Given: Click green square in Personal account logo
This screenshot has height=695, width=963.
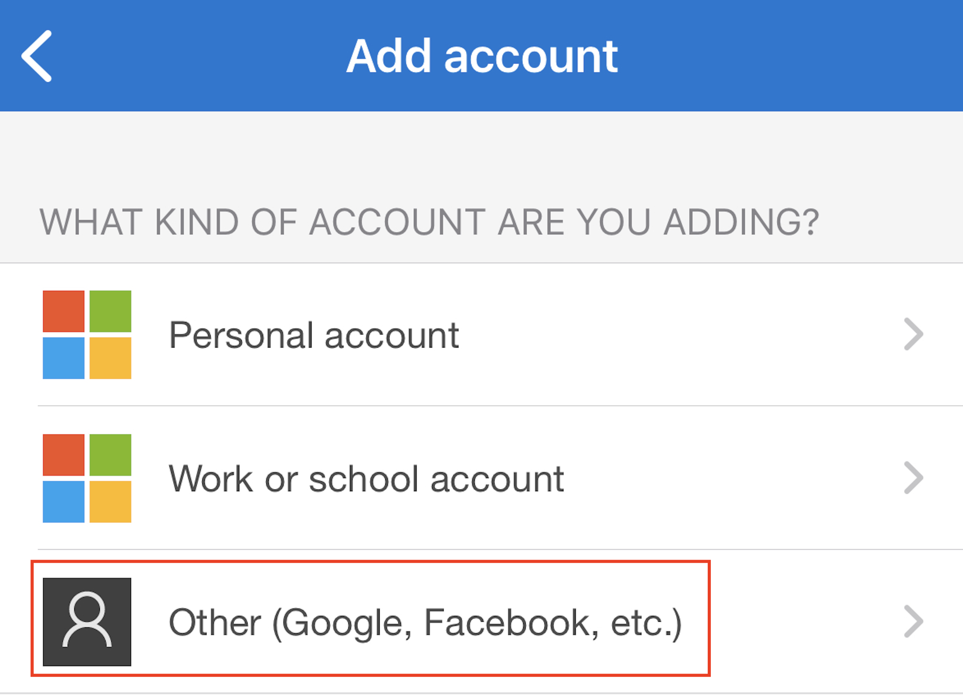Looking at the screenshot, I should coord(110,311).
